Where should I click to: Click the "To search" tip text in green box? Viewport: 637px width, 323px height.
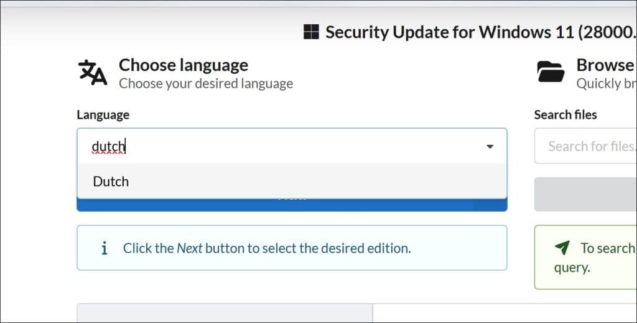(607, 248)
